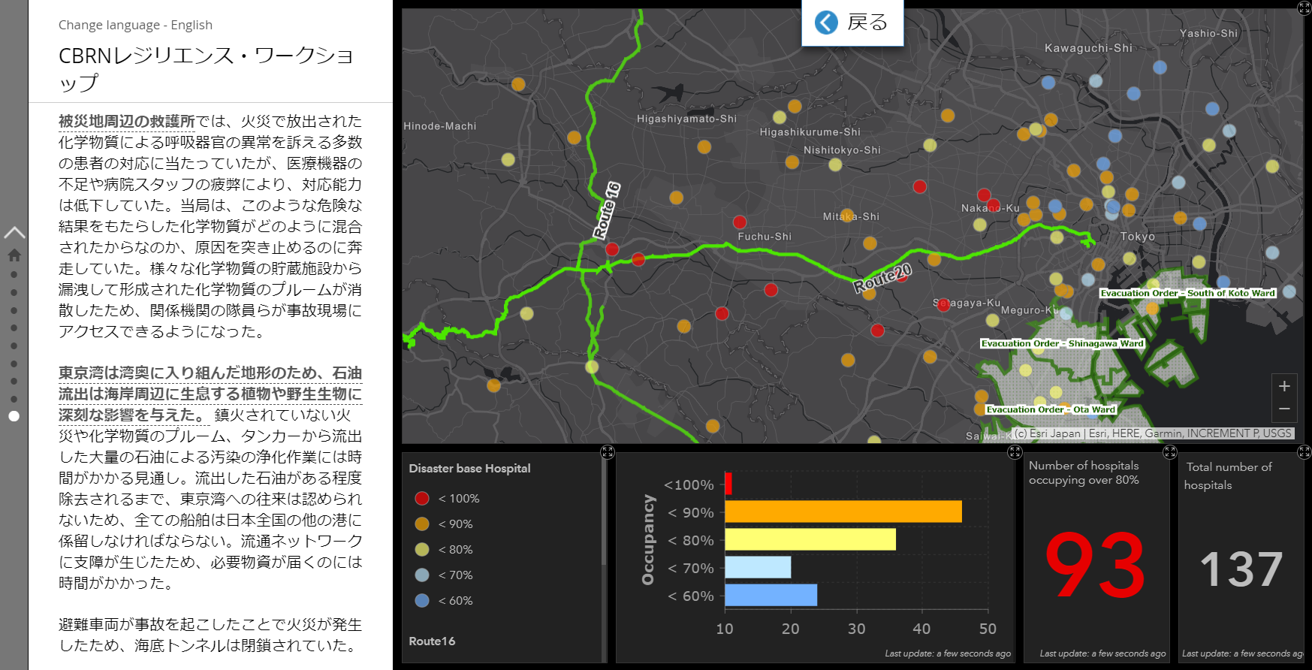Expand the map view to full screen
This screenshot has width=1312, height=670.
click(1304, 7)
